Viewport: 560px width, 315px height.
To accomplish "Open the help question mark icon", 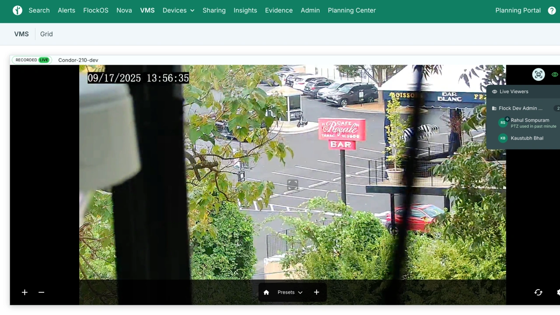I will pos(552,10).
